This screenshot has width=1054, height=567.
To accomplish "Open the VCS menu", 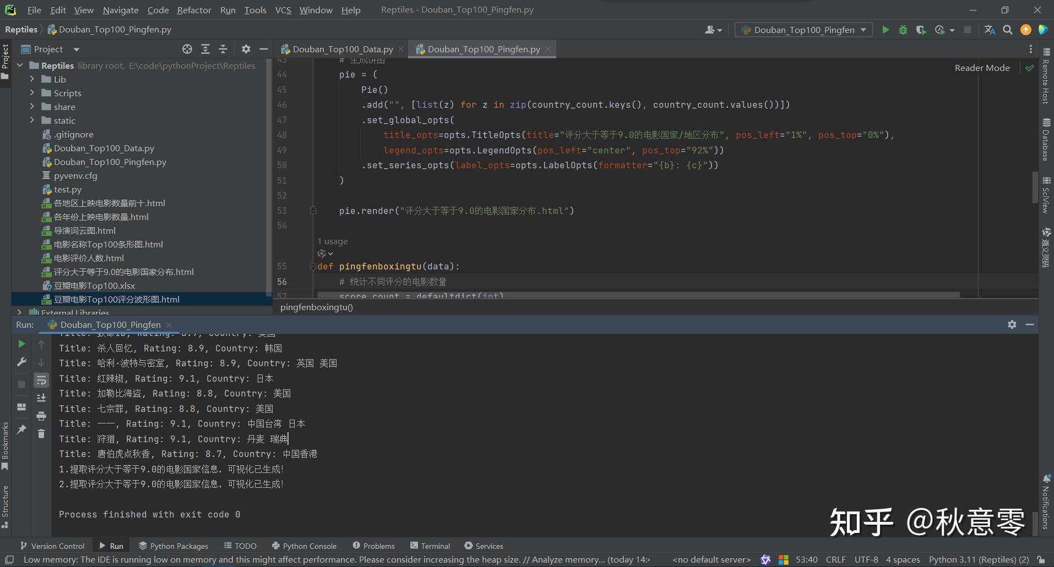I will click(282, 9).
